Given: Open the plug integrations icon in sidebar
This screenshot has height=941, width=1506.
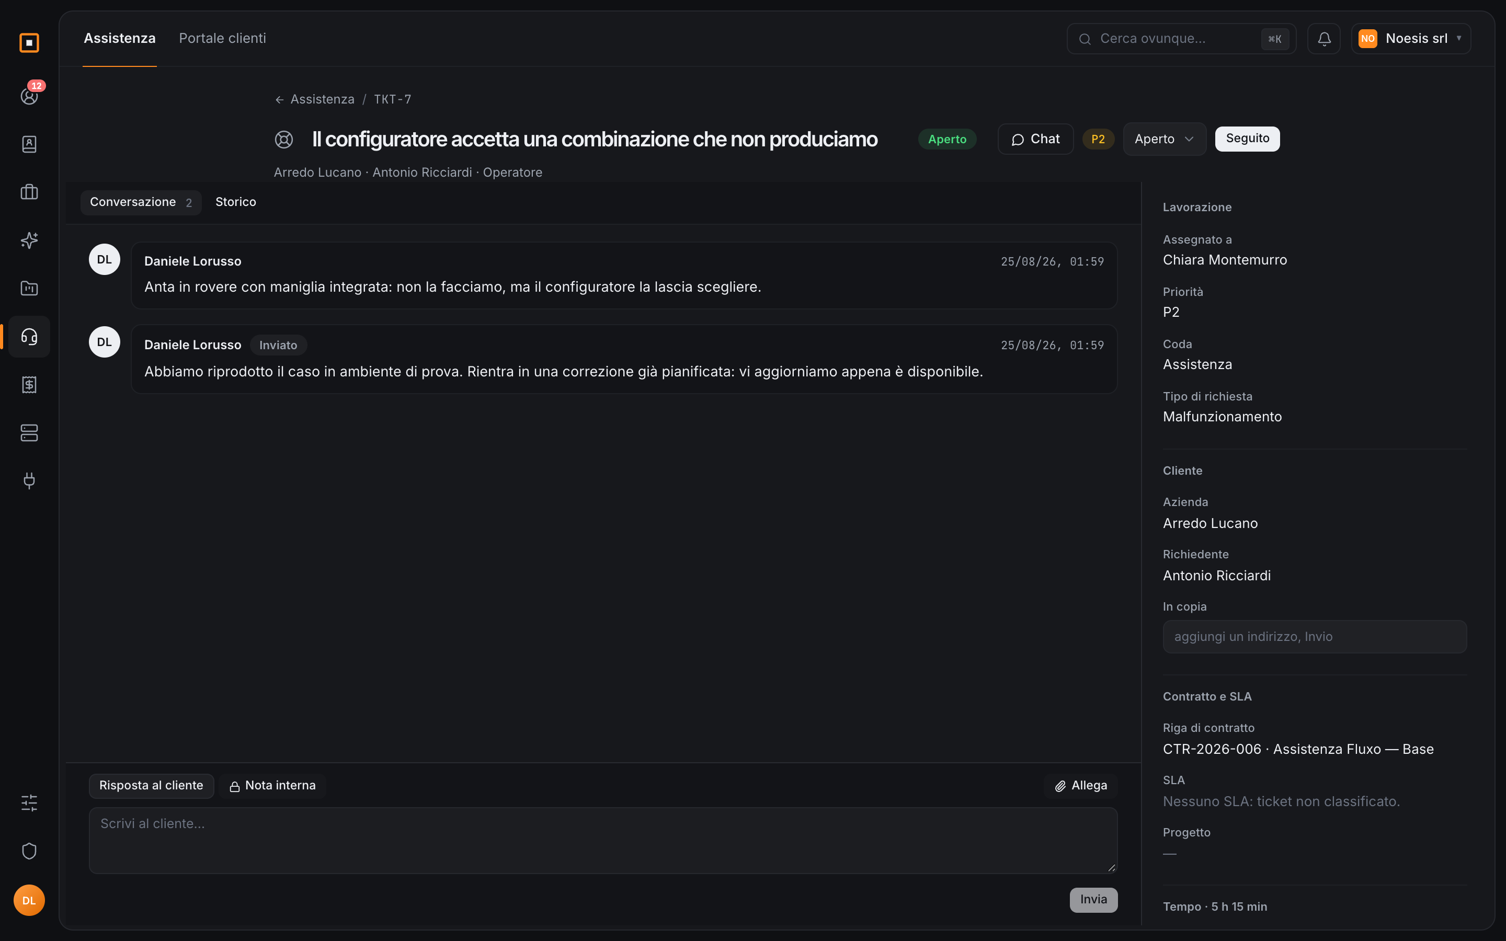Looking at the screenshot, I should 29,480.
